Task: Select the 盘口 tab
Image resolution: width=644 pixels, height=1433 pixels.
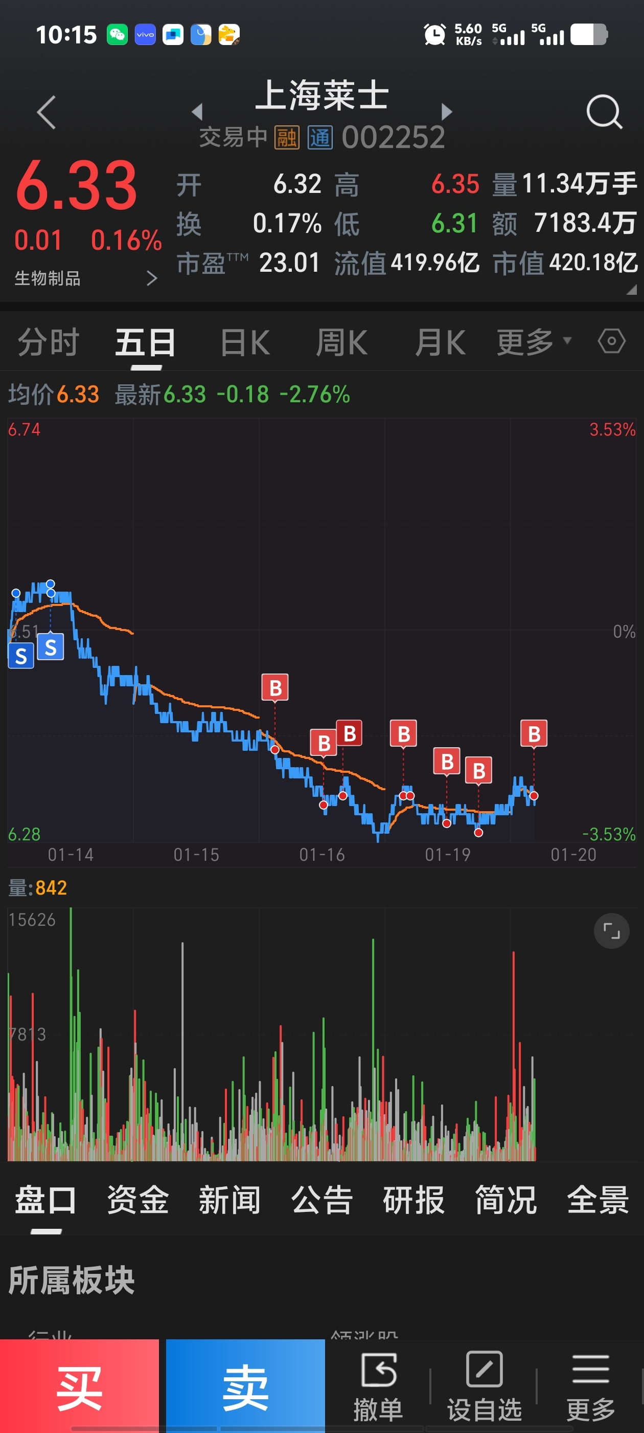Action: click(45, 1200)
